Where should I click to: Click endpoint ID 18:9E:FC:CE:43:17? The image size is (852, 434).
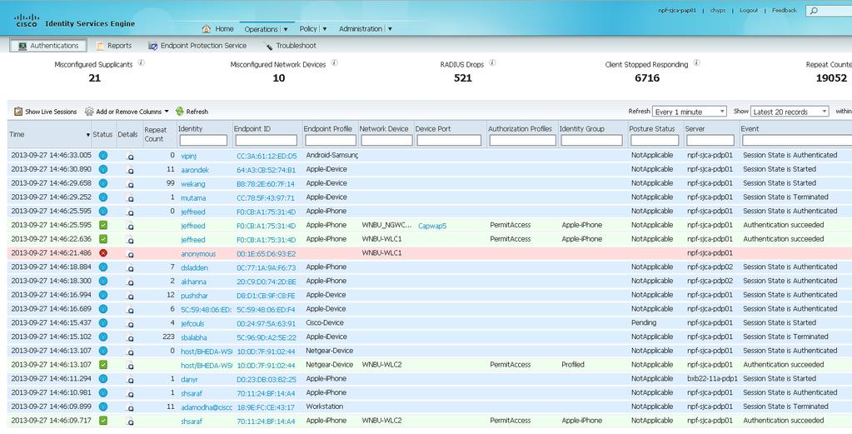(266, 407)
